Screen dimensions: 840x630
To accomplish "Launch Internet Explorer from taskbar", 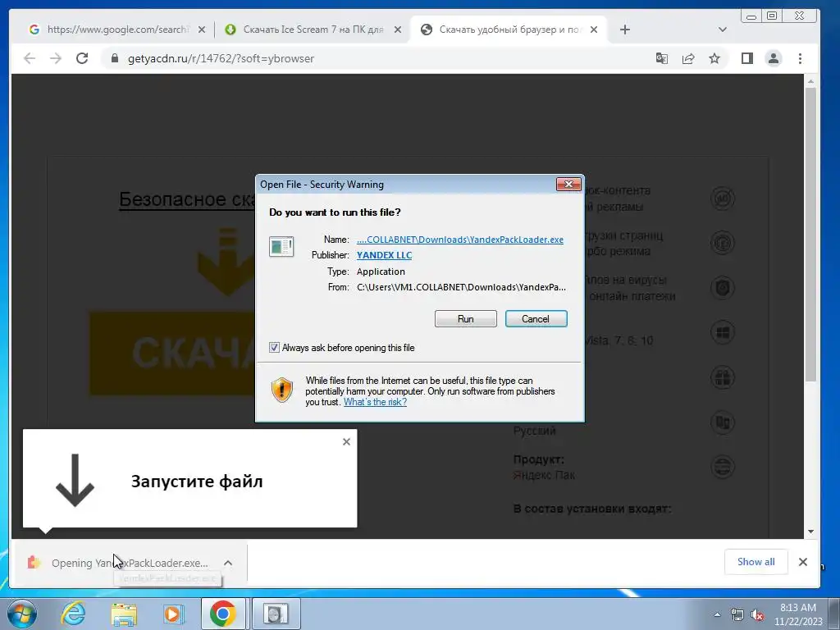I will tap(73, 614).
